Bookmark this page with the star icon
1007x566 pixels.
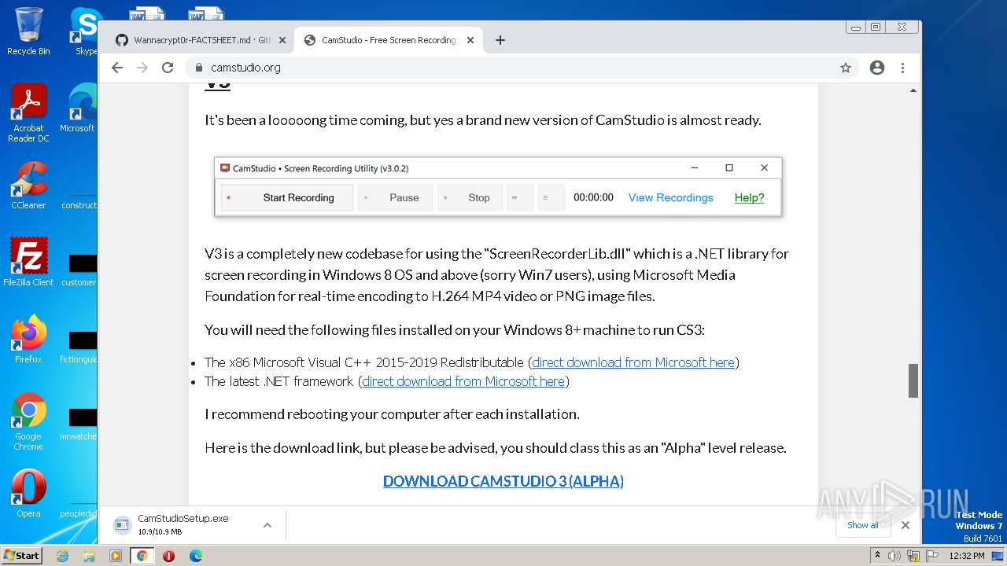[846, 68]
